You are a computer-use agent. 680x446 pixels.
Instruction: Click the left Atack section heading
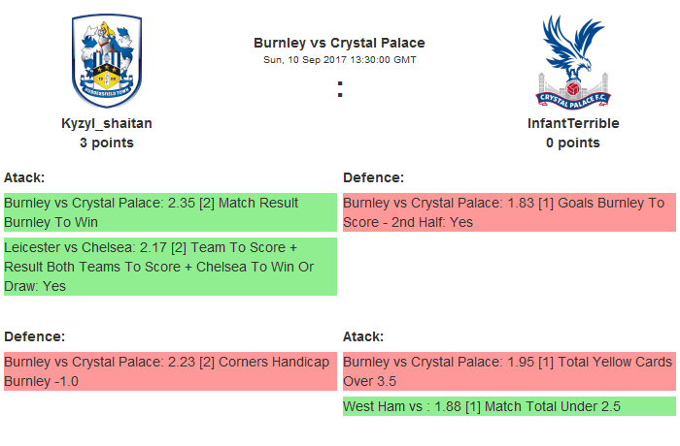pyautogui.click(x=24, y=177)
